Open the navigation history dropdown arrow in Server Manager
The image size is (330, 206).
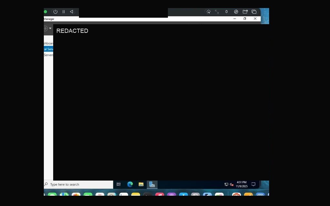click(x=50, y=28)
